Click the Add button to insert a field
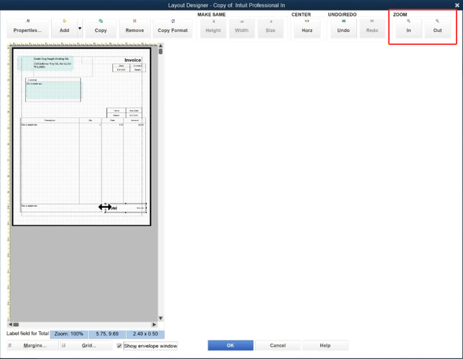 pyautogui.click(x=63, y=27)
